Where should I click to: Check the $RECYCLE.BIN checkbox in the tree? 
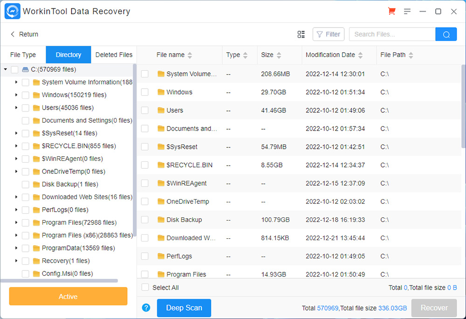[26, 146]
